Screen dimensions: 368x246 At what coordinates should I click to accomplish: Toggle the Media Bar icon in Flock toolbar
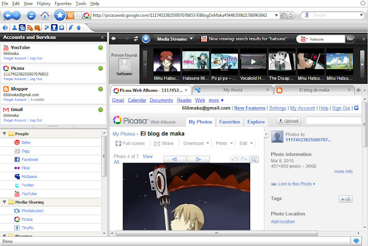point(22,28)
